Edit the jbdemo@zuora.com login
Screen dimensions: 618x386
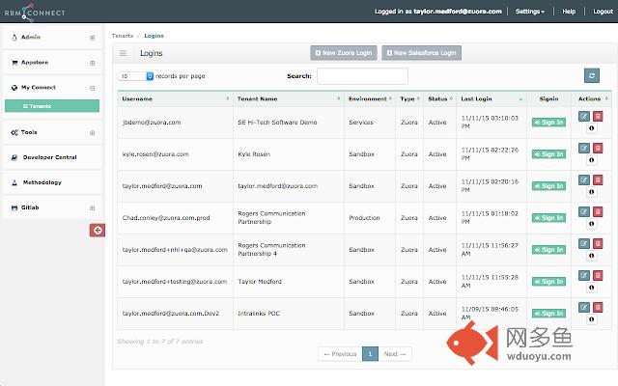tap(583, 116)
